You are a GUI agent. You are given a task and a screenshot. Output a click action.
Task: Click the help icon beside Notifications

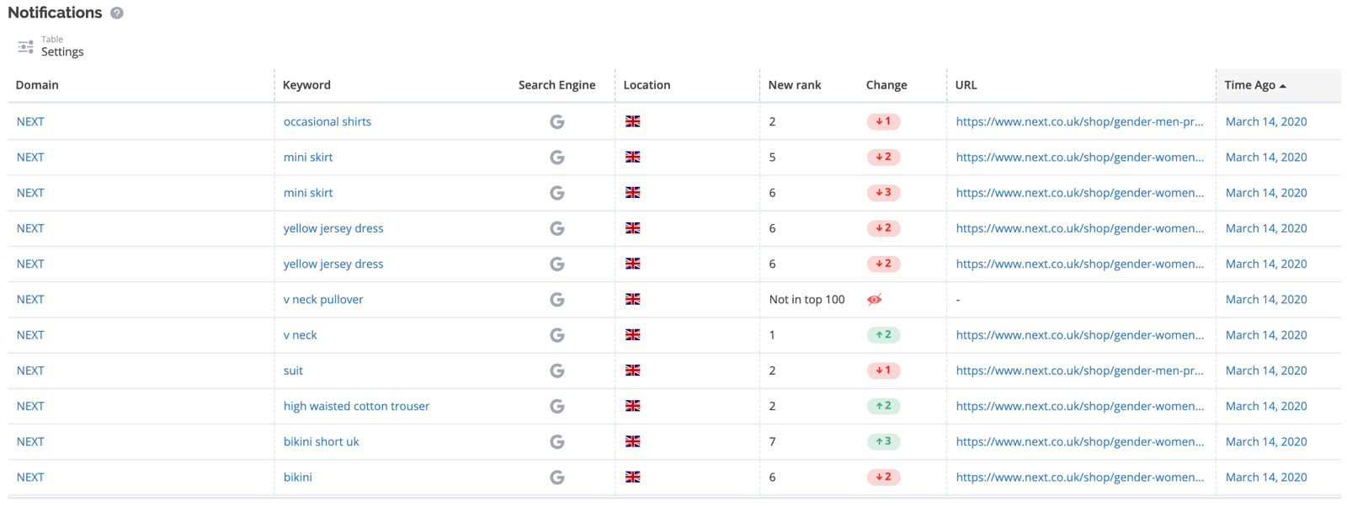[117, 13]
